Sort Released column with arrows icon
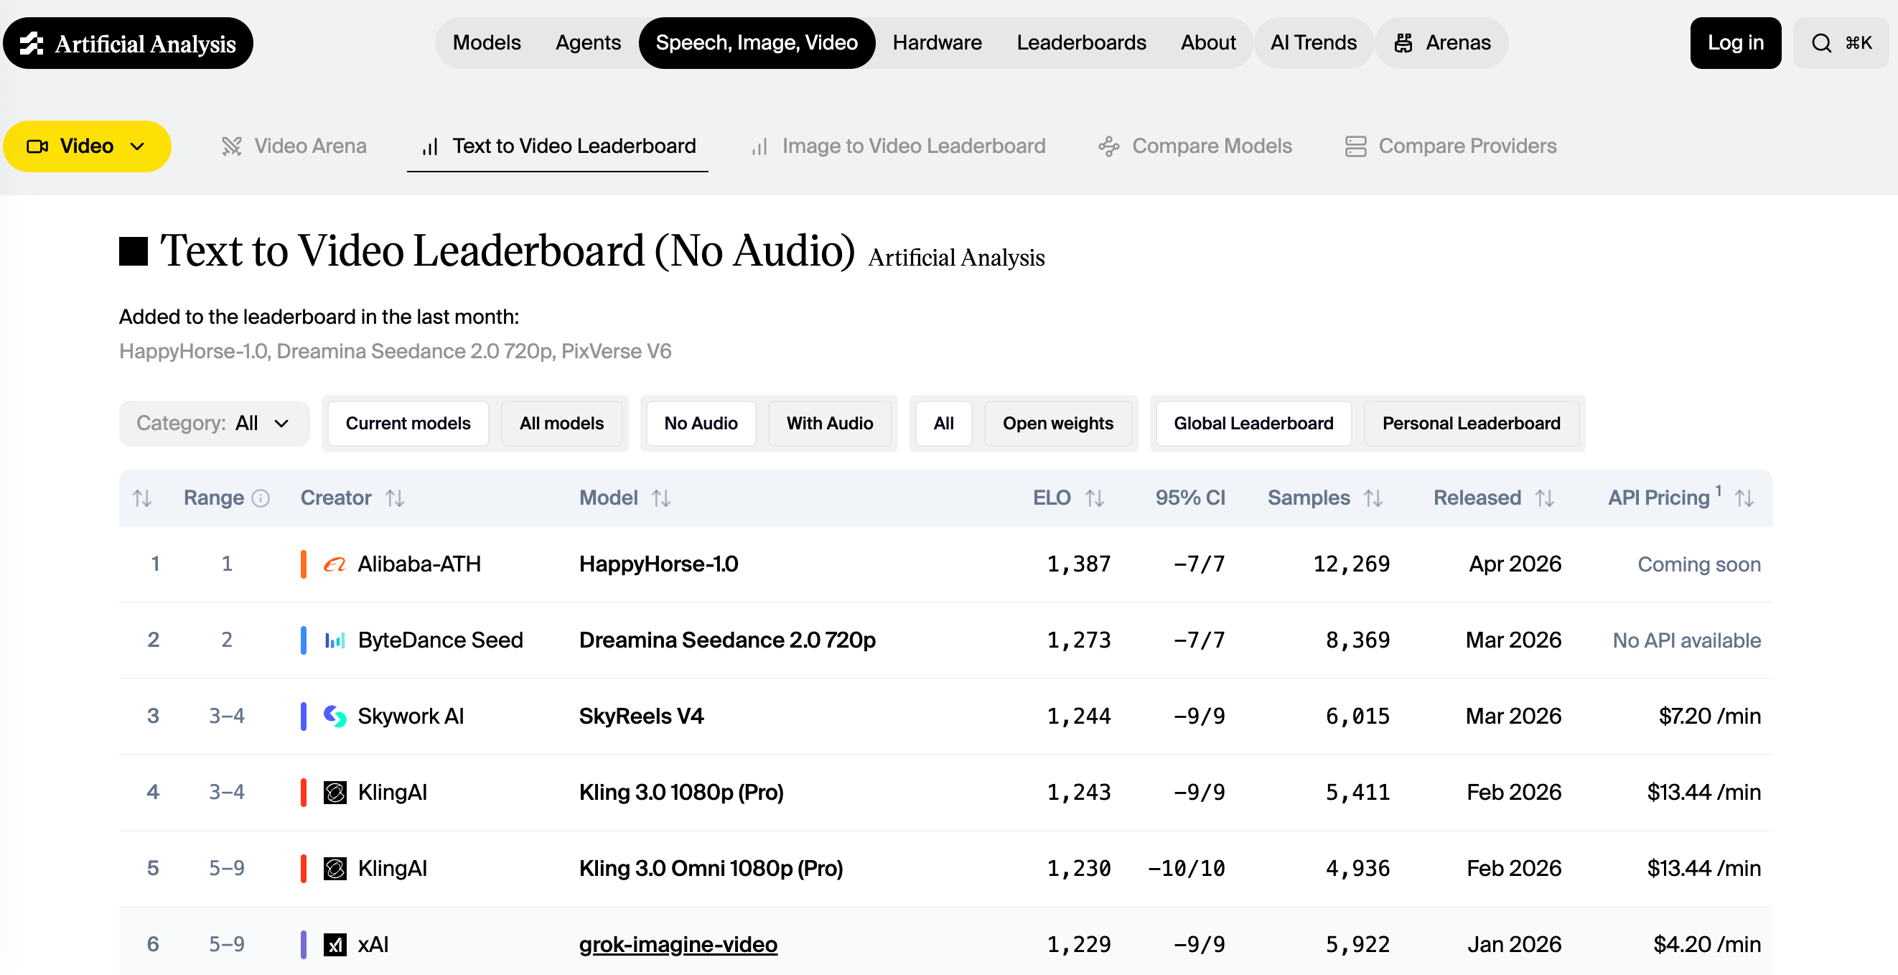This screenshot has height=975, width=1898. tap(1544, 498)
